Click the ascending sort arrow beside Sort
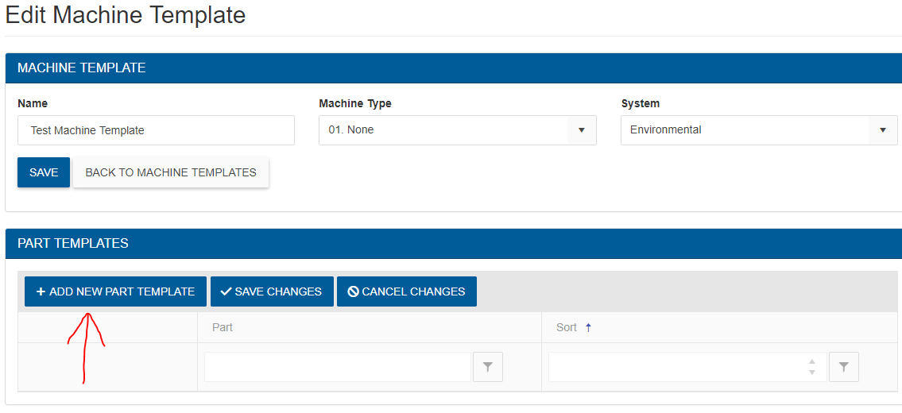902x413 pixels. (x=588, y=327)
